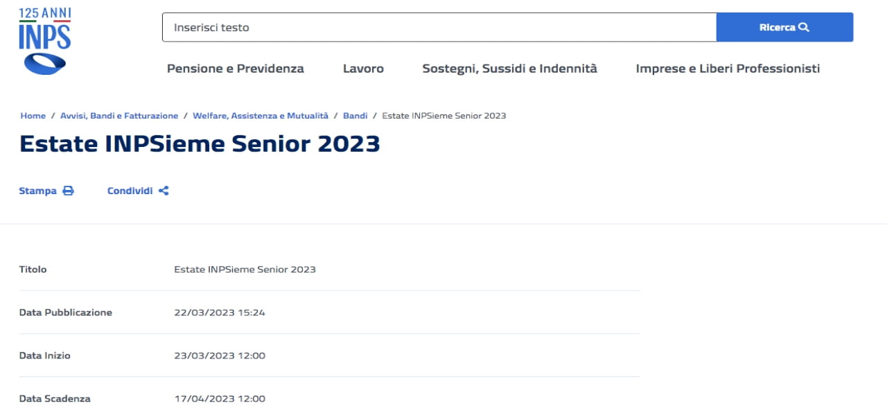The height and width of the screenshot is (416, 887).
Task: Click the share icon beside Condividi
Action: pos(164,191)
